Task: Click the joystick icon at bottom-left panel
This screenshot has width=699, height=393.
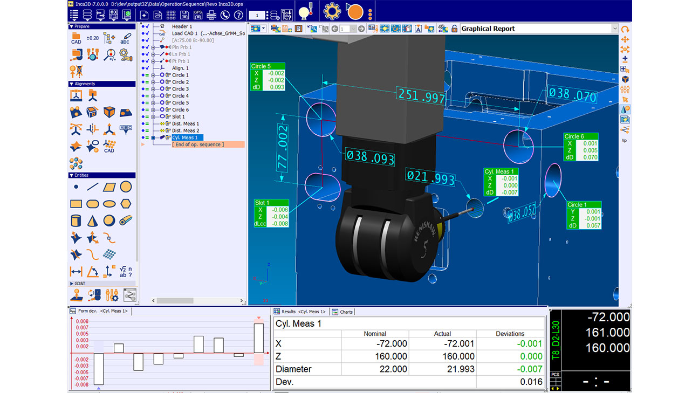Action: [x=76, y=295]
